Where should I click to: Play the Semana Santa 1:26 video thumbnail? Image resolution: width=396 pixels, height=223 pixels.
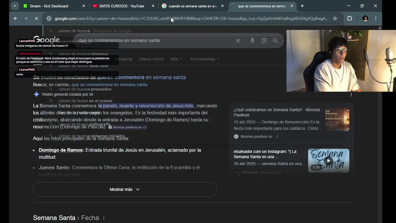pos(329,161)
